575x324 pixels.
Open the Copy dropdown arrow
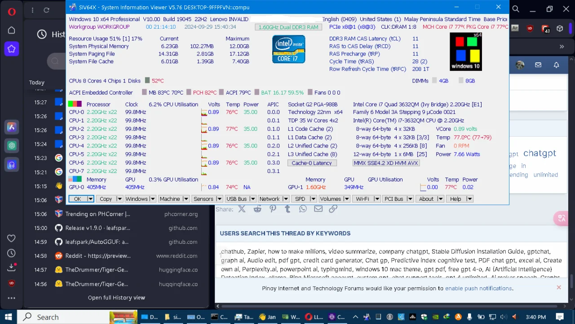click(119, 199)
